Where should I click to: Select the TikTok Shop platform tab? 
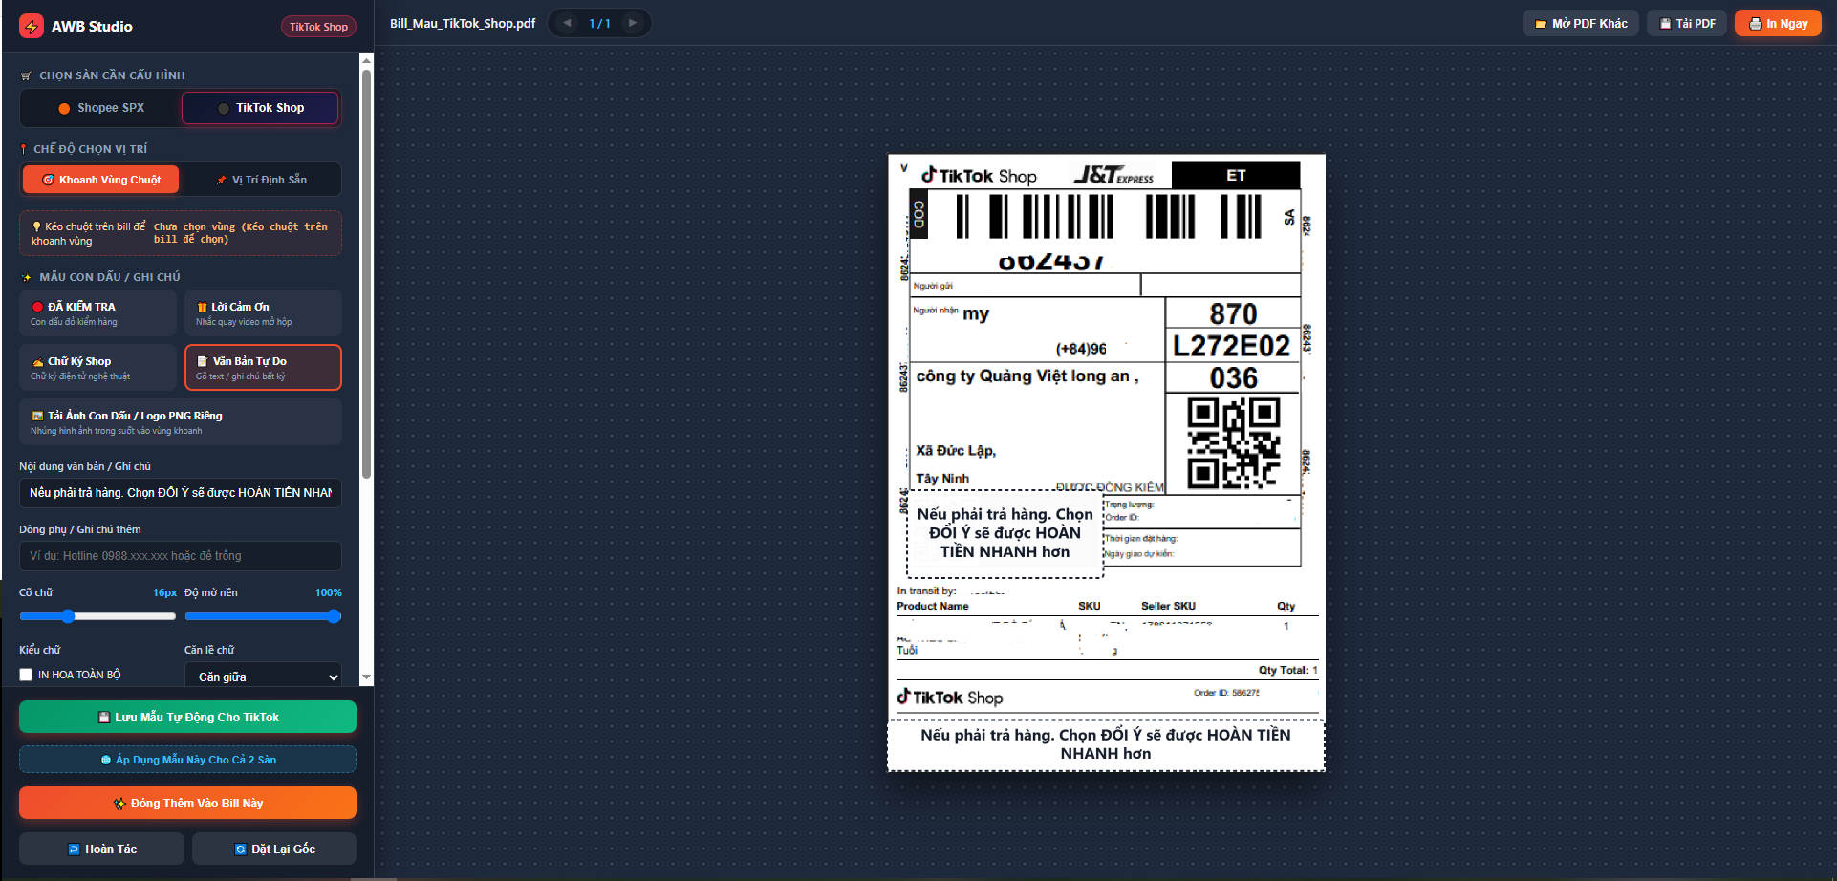(x=260, y=108)
